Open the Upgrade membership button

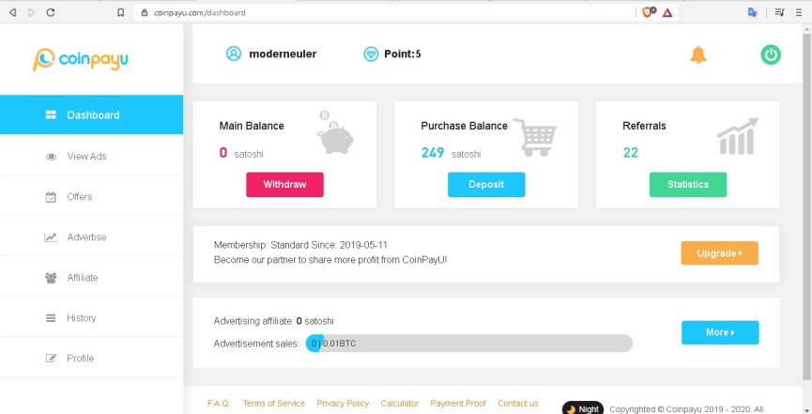pyautogui.click(x=719, y=253)
